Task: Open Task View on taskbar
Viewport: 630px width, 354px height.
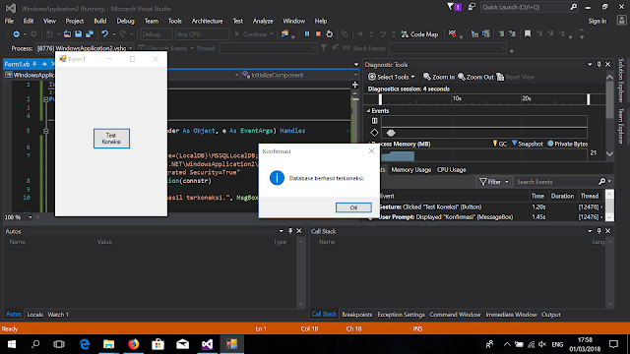Action: point(59,344)
